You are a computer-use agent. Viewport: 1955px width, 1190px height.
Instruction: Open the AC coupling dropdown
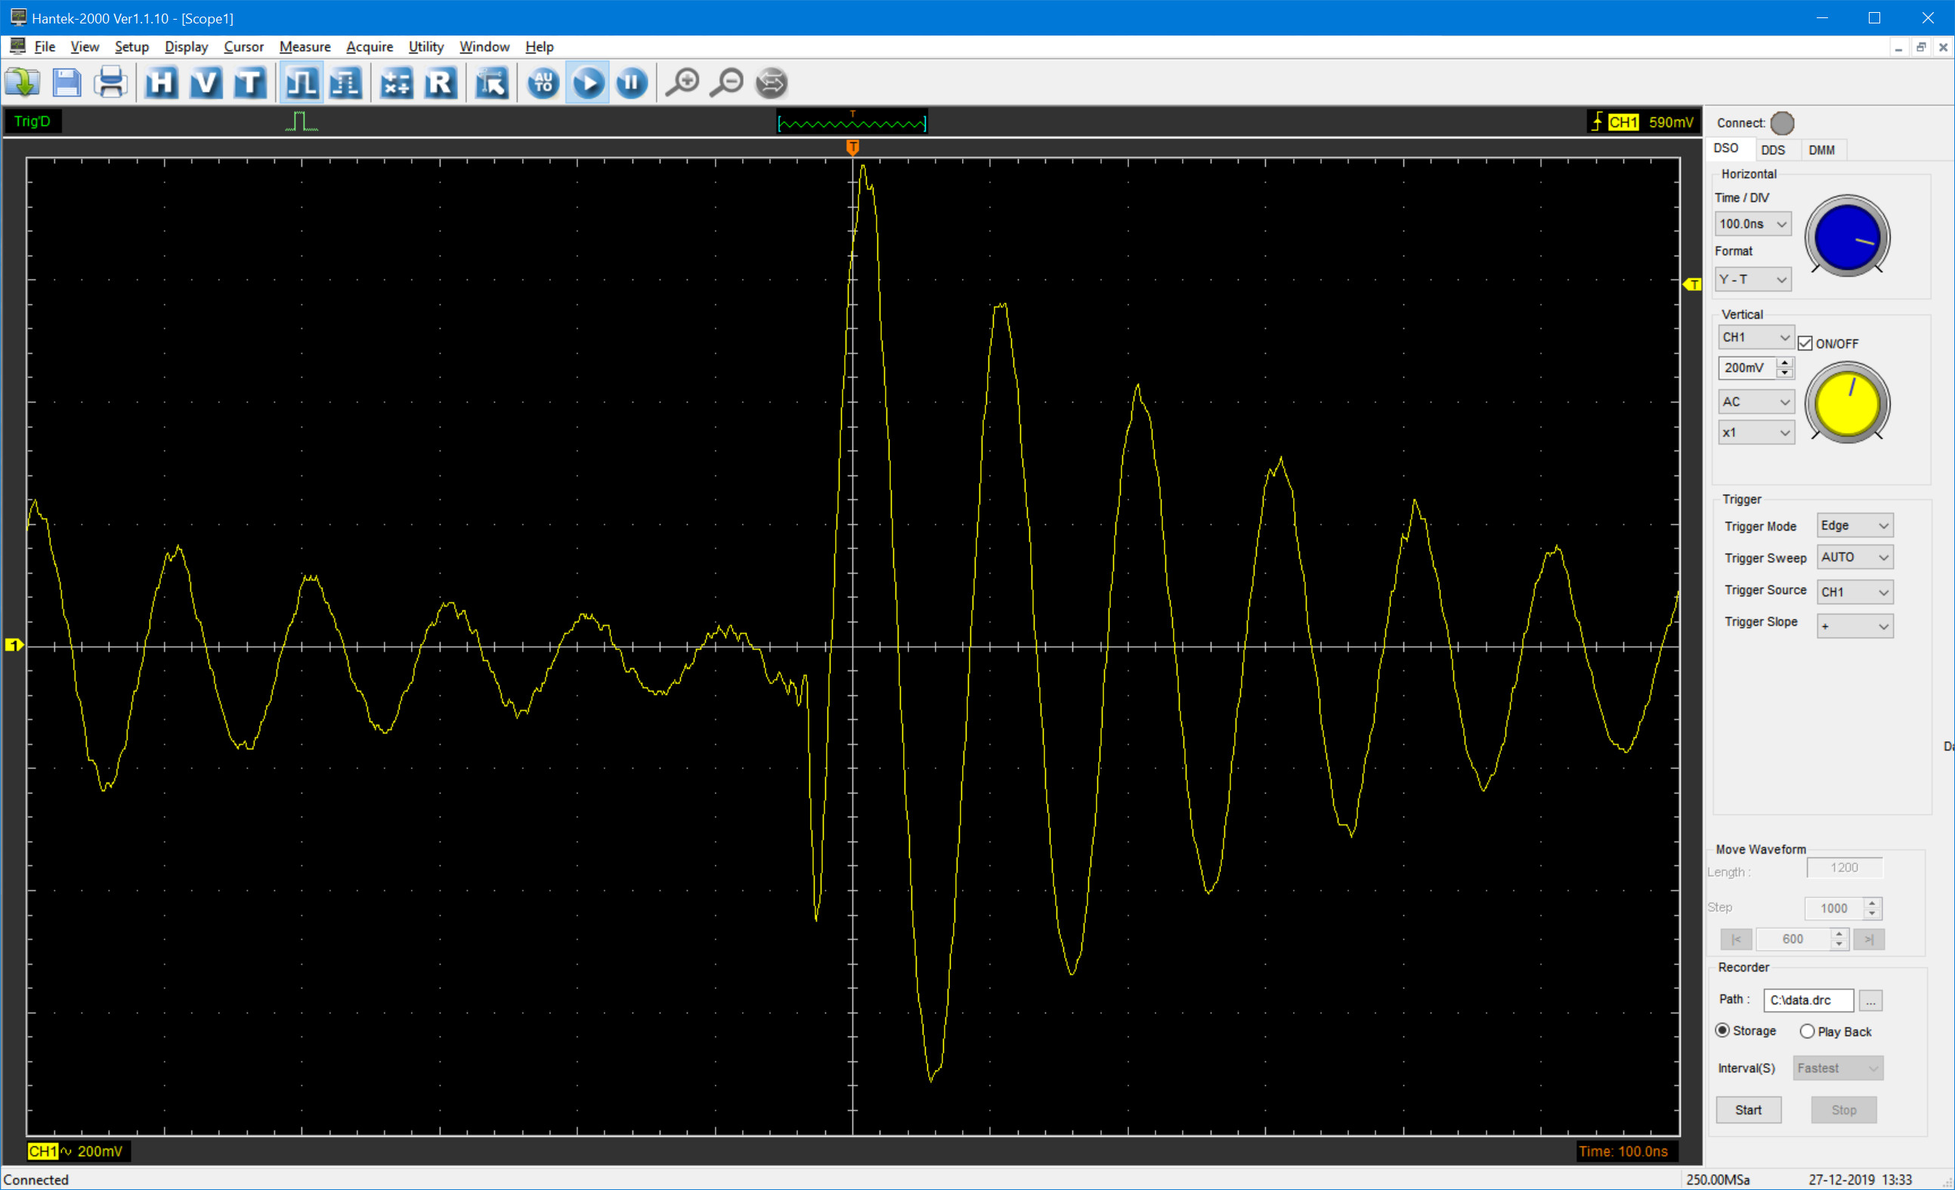[x=1755, y=402]
